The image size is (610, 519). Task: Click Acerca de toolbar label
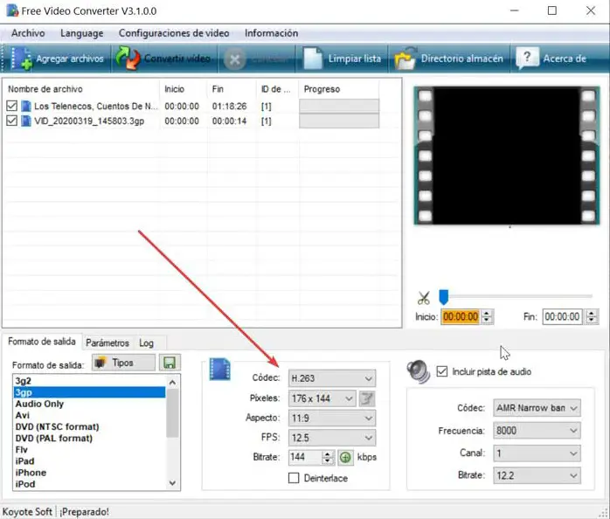(565, 59)
